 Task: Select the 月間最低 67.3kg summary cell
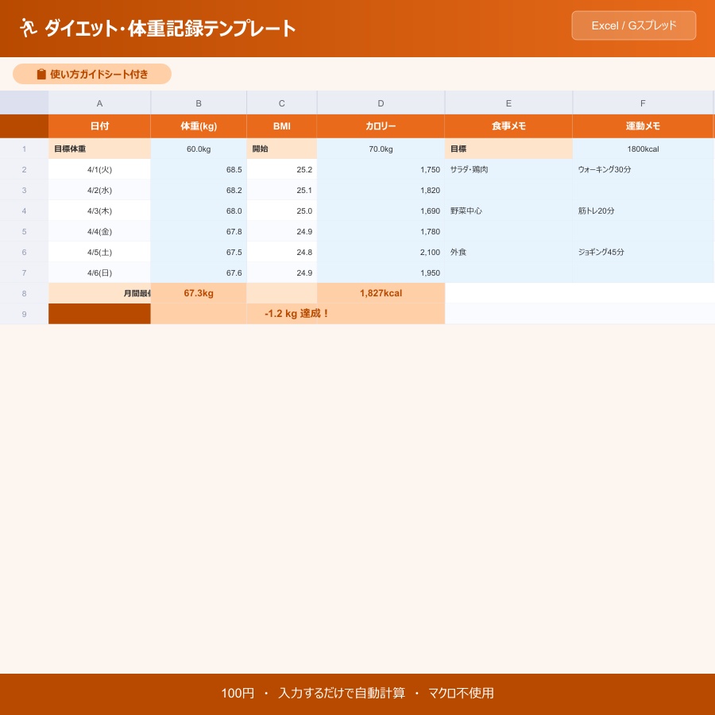199,293
